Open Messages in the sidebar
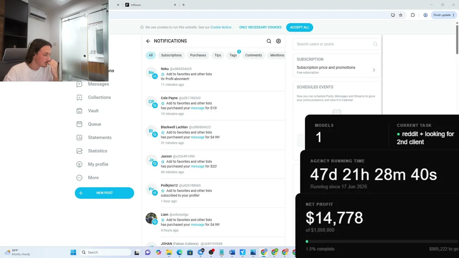Viewport: 459px width, 258px height. coord(93,84)
